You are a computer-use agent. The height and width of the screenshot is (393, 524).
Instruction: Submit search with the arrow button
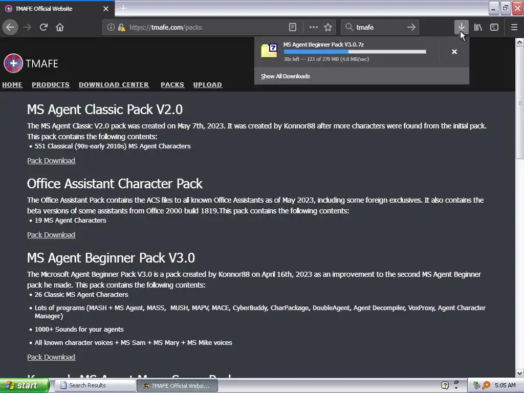point(411,27)
